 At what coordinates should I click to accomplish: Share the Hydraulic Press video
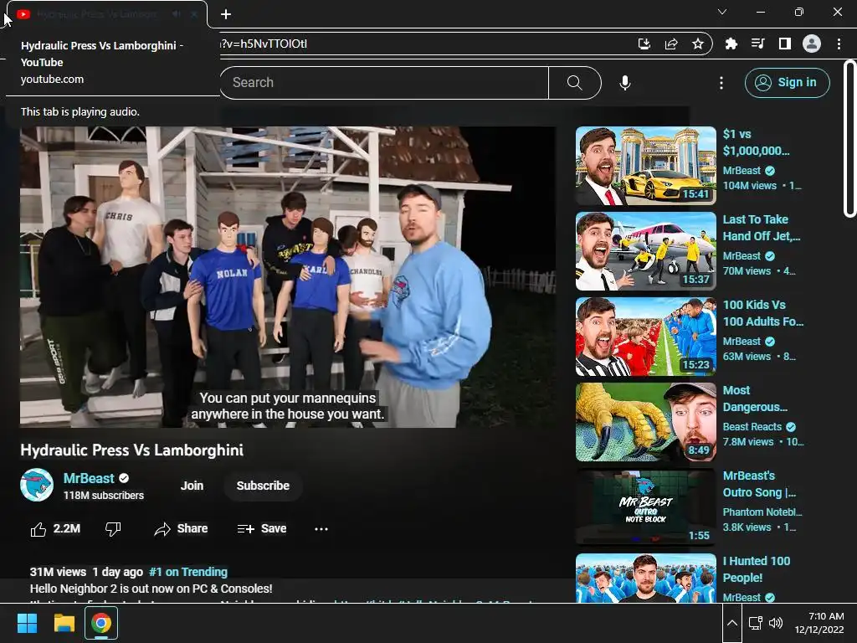[x=181, y=529]
